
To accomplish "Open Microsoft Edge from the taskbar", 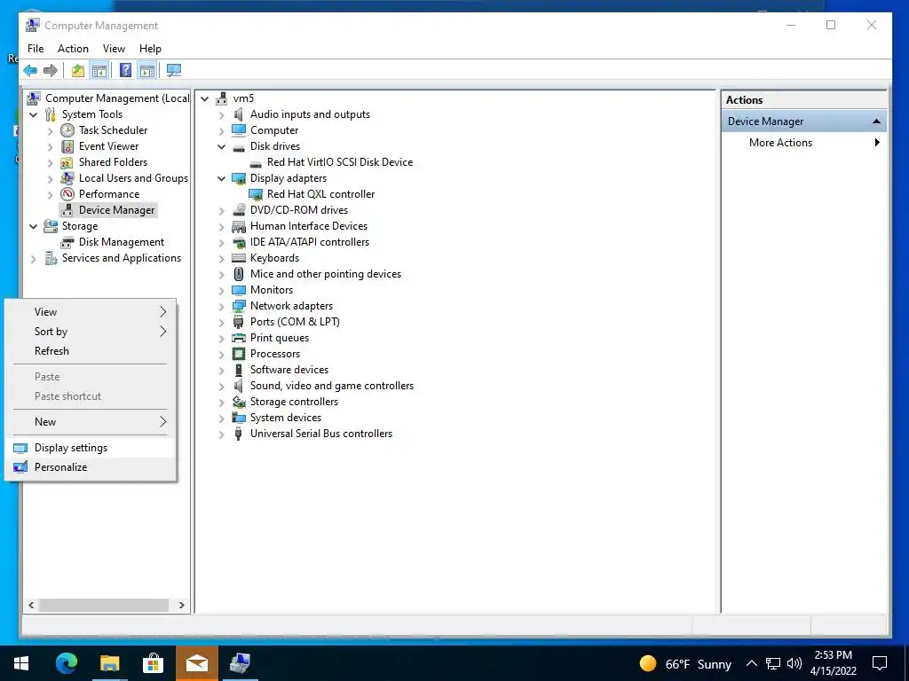I will tap(66, 663).
